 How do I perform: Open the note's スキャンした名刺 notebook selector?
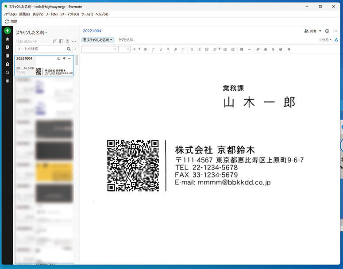pos(98,40)
